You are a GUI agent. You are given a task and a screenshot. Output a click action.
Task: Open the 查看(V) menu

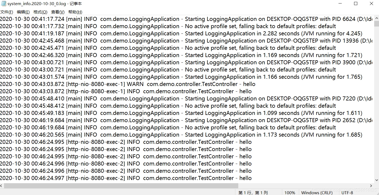(x=58, y=12)
